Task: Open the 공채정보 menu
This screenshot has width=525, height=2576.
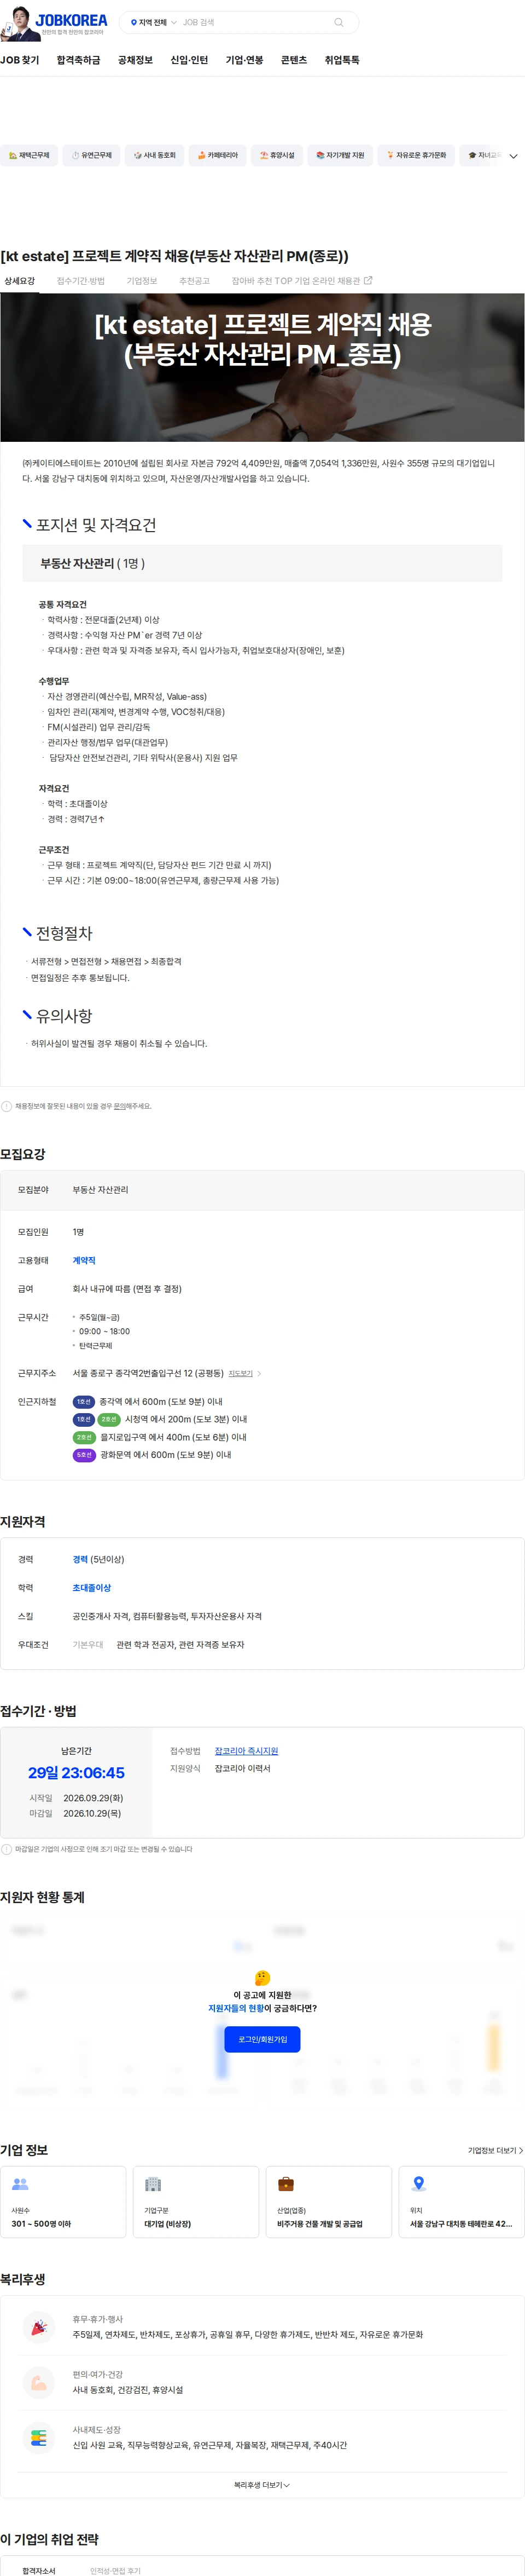Action: click(136, 60)
